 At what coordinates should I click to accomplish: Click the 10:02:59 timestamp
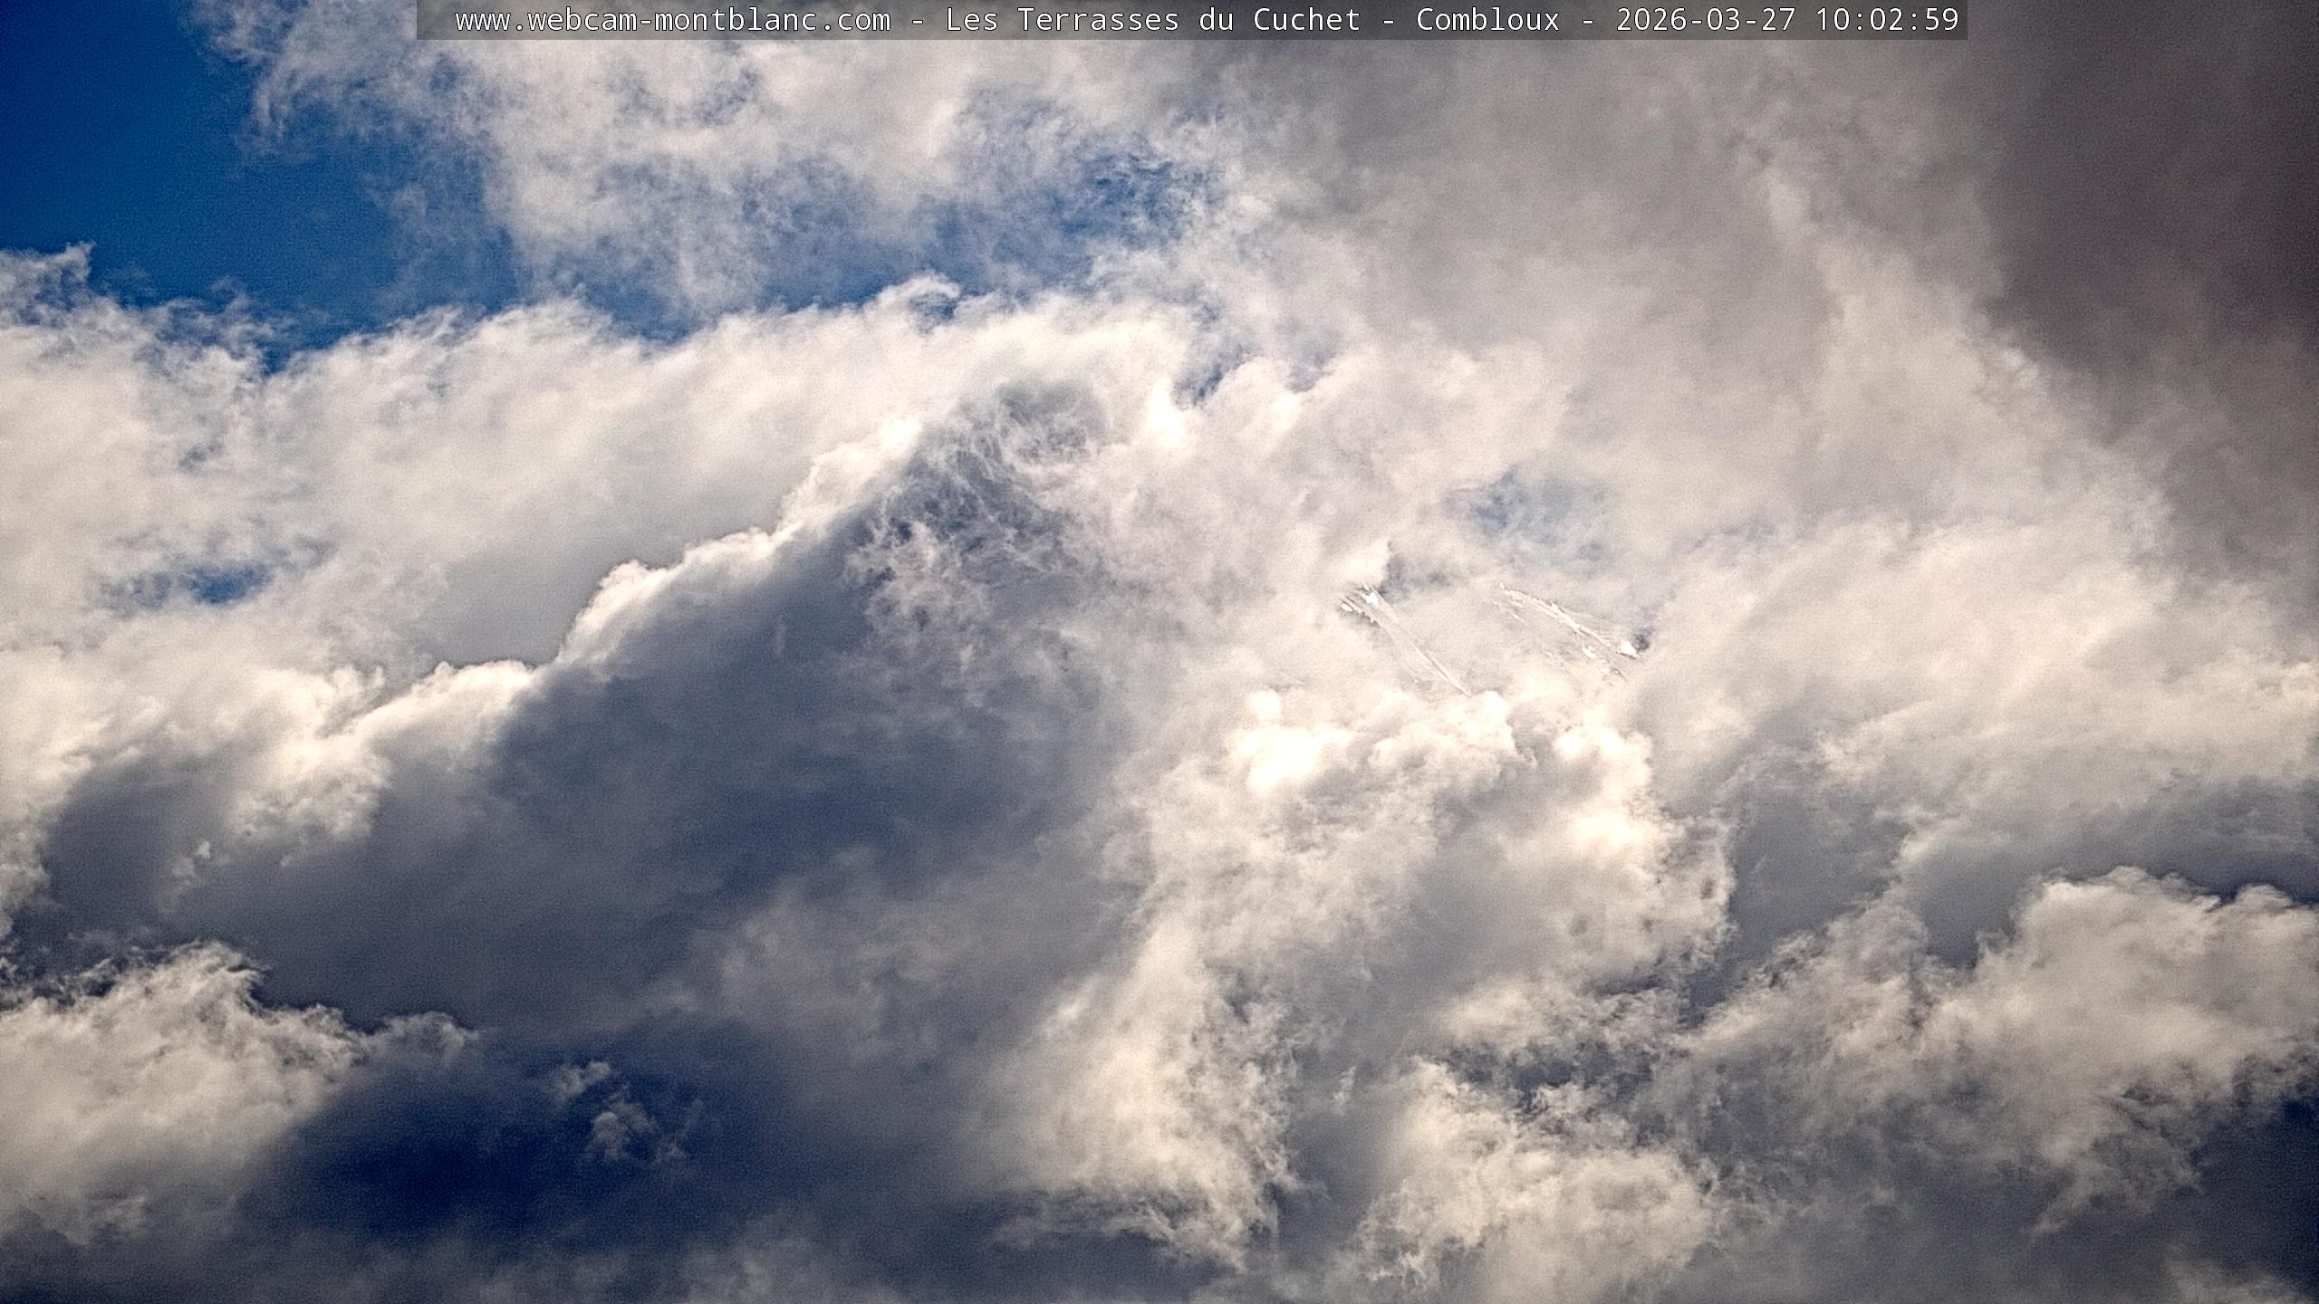[1886, 20]
